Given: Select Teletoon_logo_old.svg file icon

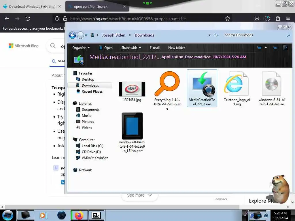Looking at the screenshot, I should click(x=237, y=84).
